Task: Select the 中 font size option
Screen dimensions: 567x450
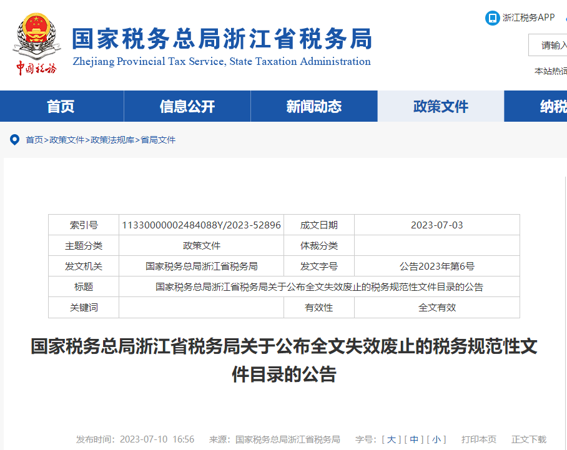Action: [413, 439]
